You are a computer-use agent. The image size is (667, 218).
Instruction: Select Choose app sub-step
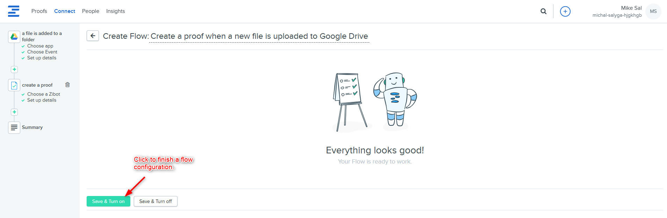click(40, 46)
